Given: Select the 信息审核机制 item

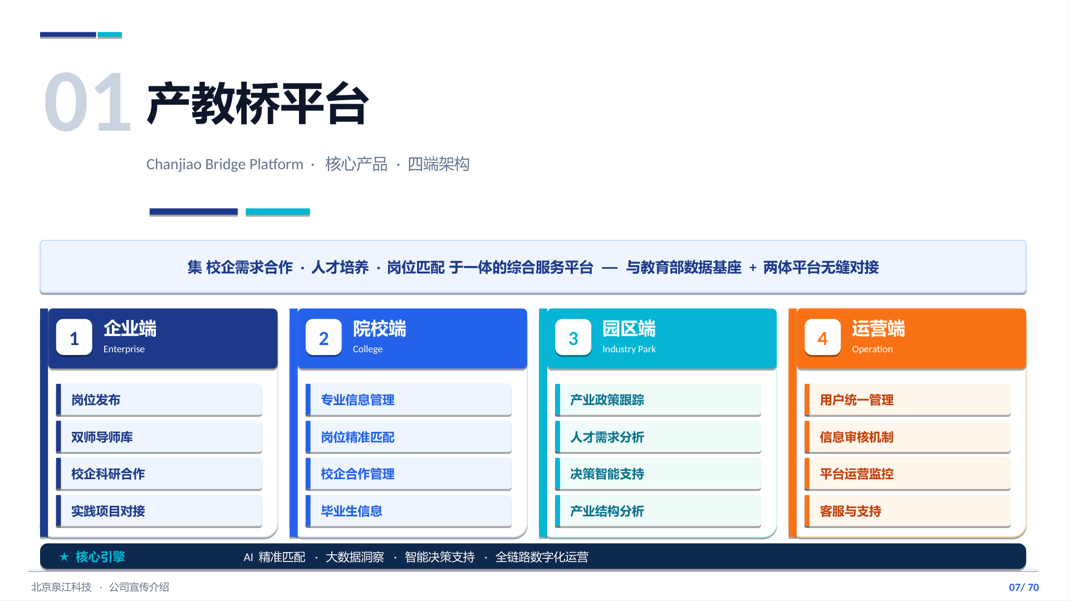Looking at the screenshot, I should pos(908,437).
